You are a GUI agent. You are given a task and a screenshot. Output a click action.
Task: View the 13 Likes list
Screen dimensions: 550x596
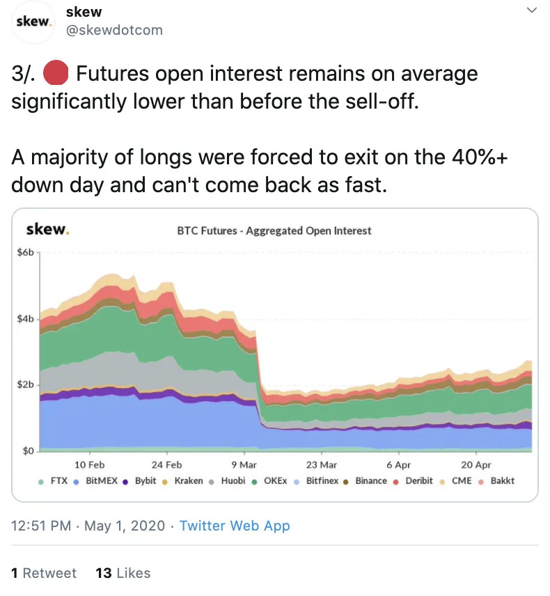(123, 573)
